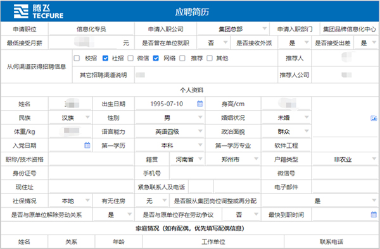Open the 出生日期 calendar picker icon
This screenshot has height=249, width=380.
pos(199,104)
